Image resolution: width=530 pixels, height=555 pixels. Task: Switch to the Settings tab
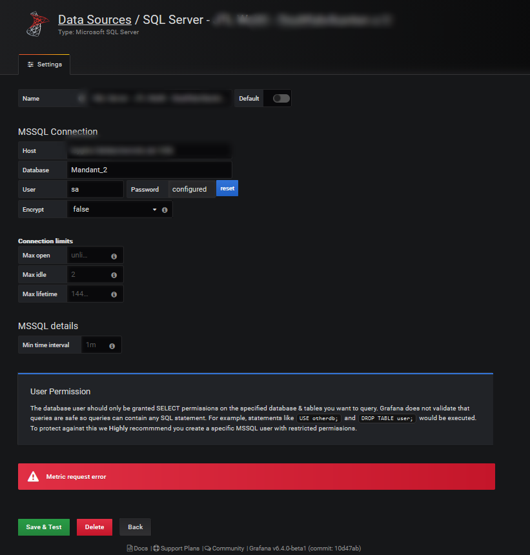point(44,64)
